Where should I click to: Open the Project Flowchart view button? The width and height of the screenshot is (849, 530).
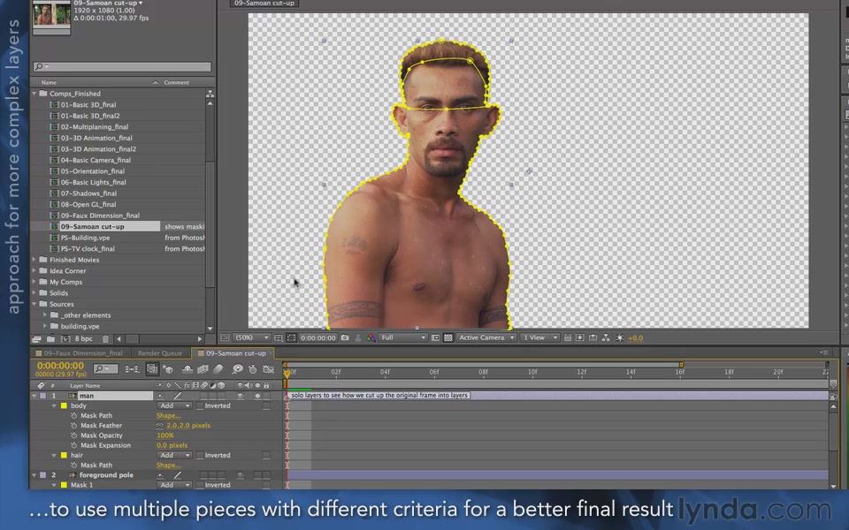pyautogui.click(x=210, y=94)
